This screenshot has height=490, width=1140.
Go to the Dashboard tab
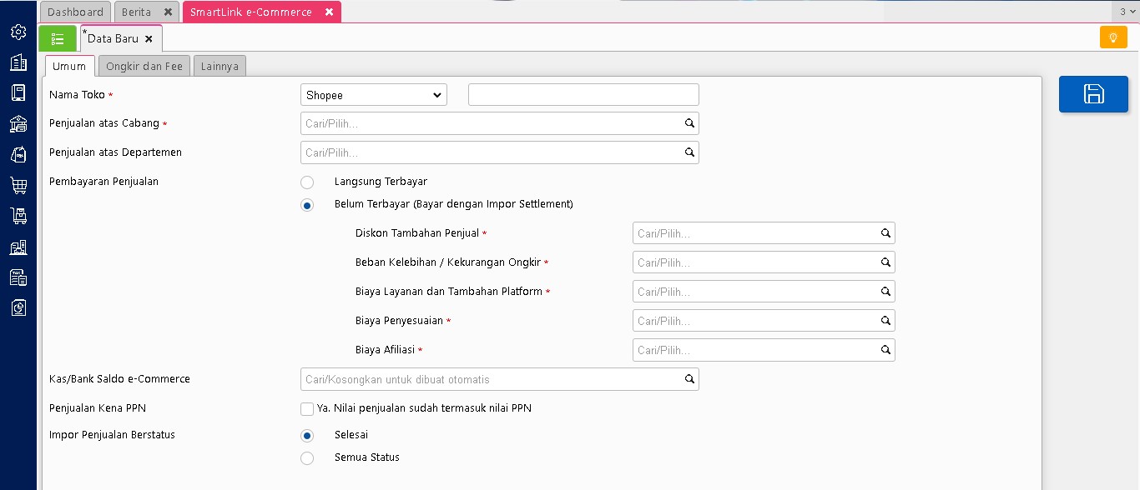[75, 12]
